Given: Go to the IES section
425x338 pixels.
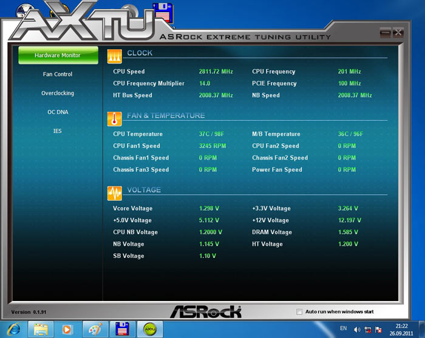Looking at the screenshot, I should coord(57,131).
